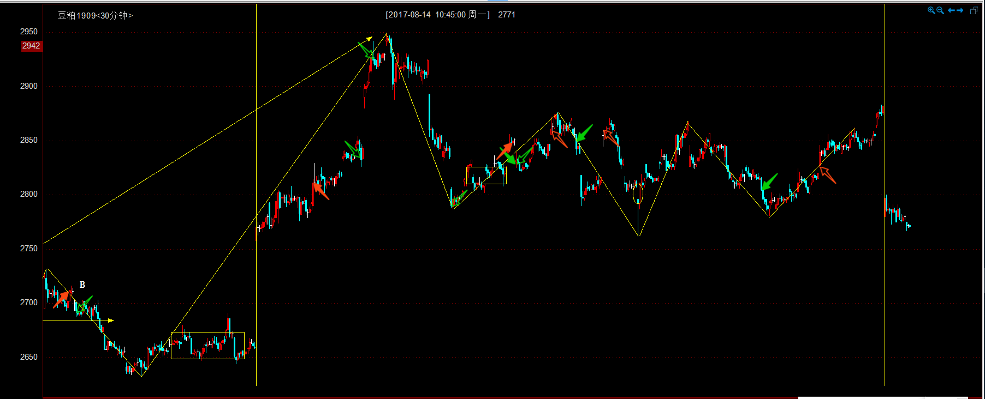Select the yellow ellipse drawn around a candle
This screenshot has width=985, height=399.
click(638, 194)
